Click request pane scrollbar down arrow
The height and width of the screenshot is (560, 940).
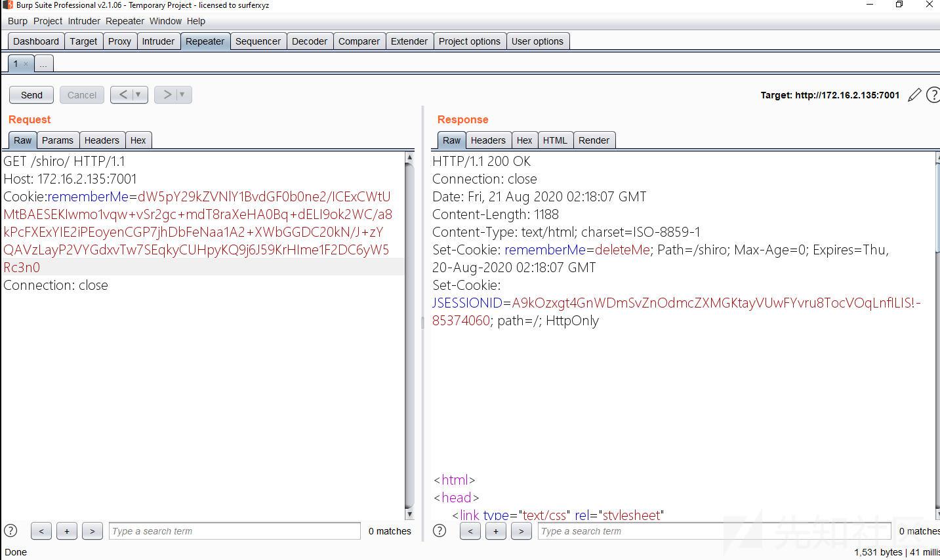(409, 515)
